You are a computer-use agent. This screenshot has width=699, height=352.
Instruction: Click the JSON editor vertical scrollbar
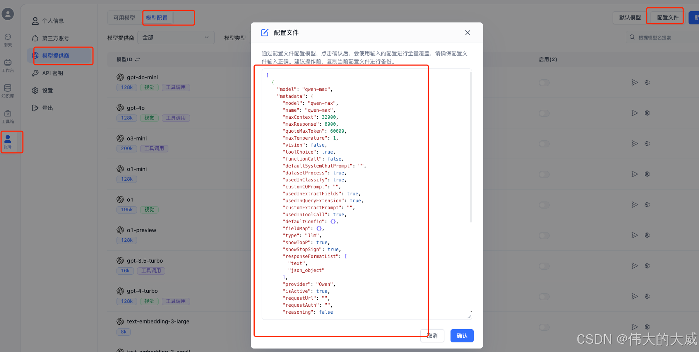pos(471,147)
